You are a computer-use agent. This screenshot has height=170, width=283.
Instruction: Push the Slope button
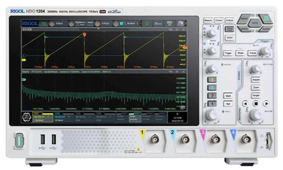240,53
